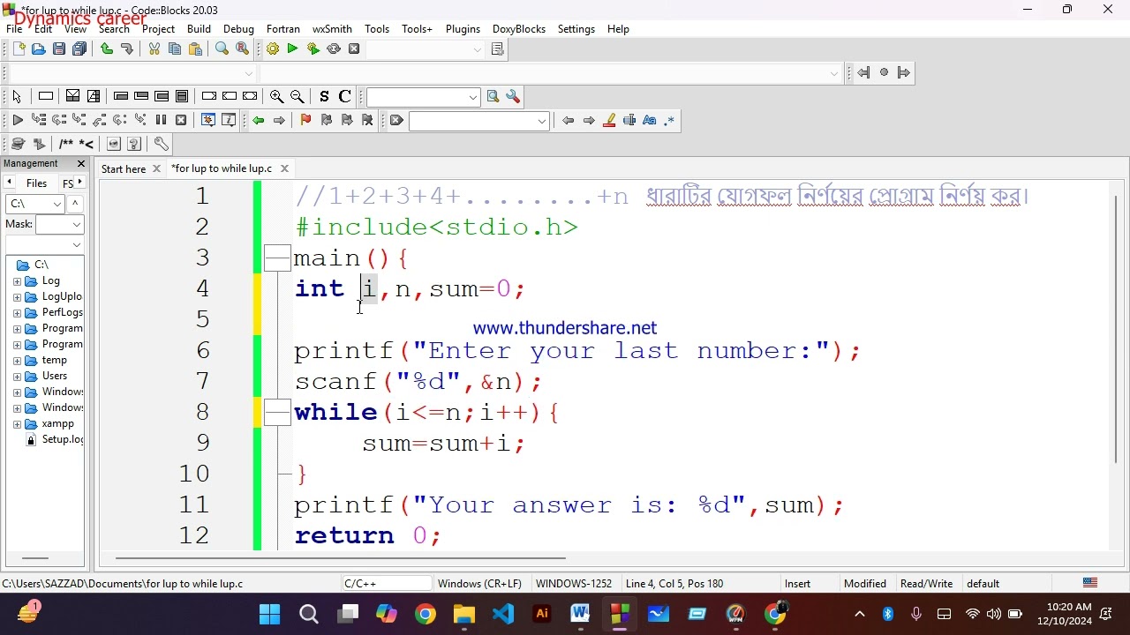Screen dimensions: 1130x635
Task: Click the editor's horizontal scrollbar
Action: [340, 558]
